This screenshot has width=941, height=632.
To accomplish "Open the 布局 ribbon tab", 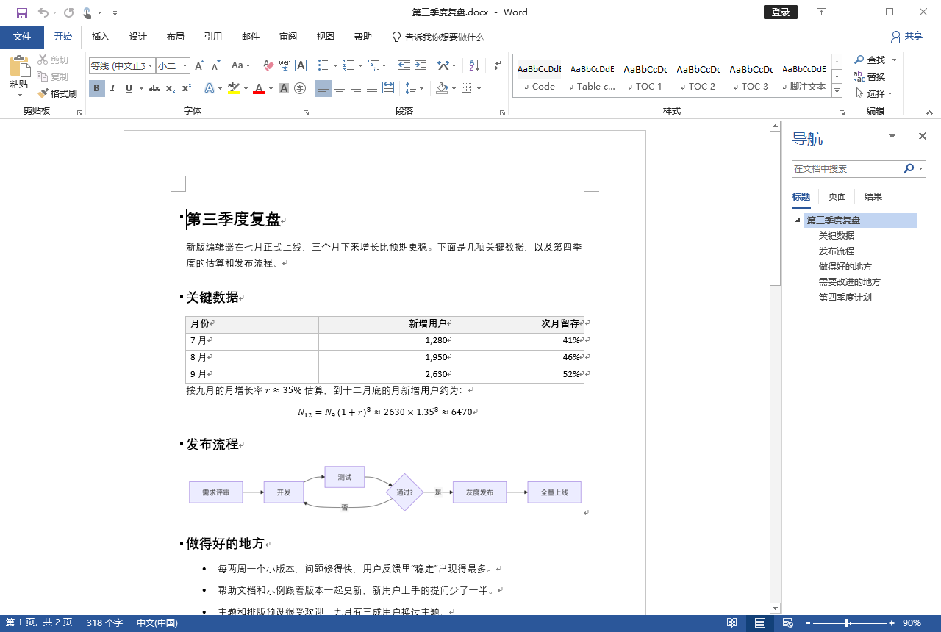I will click(176, 37).
